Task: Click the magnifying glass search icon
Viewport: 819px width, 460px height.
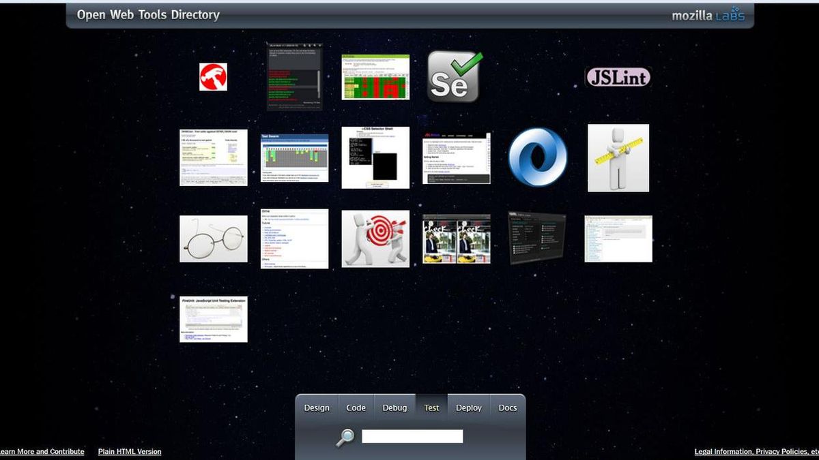Action: 345,438
